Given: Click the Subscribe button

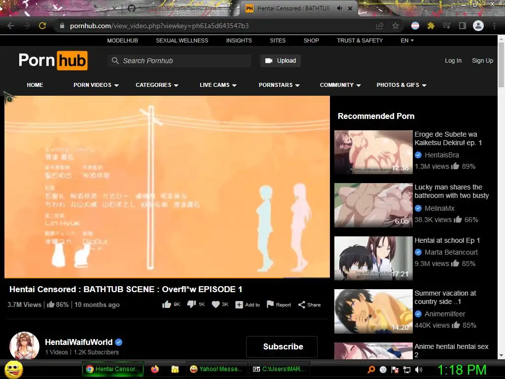Looking at the screenshot, I should (282, 347).
